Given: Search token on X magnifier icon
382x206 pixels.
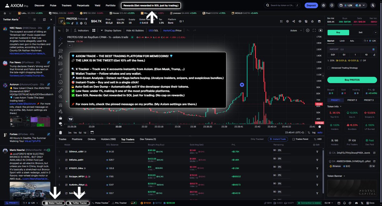Looking at the screenshot, I should (85, 24).
